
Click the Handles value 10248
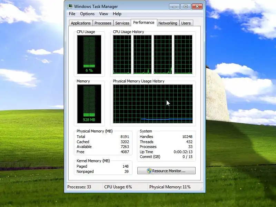click(187, 137)
